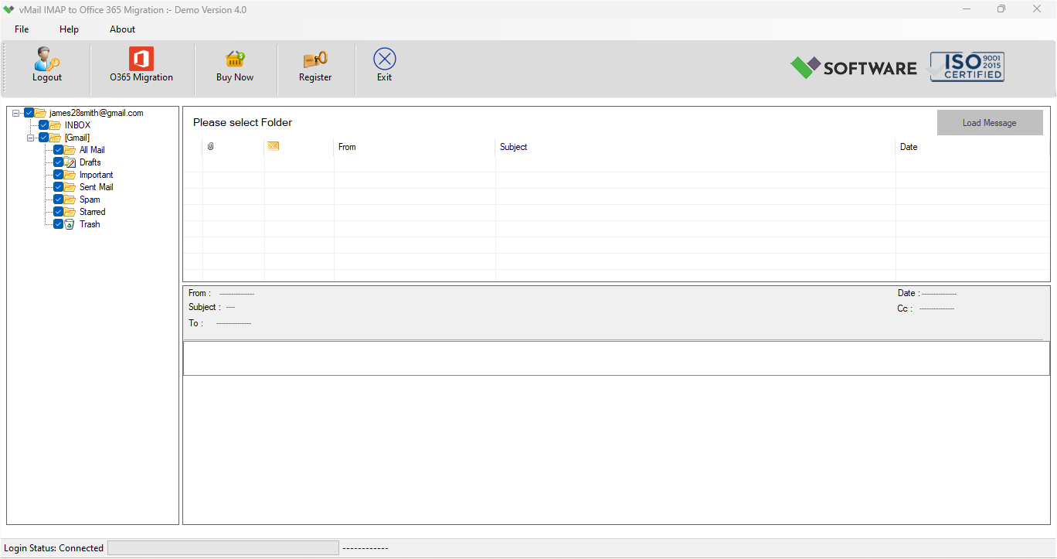
Task: Uncheck the Sent Mail checkbox
Action: pos(59,187)
